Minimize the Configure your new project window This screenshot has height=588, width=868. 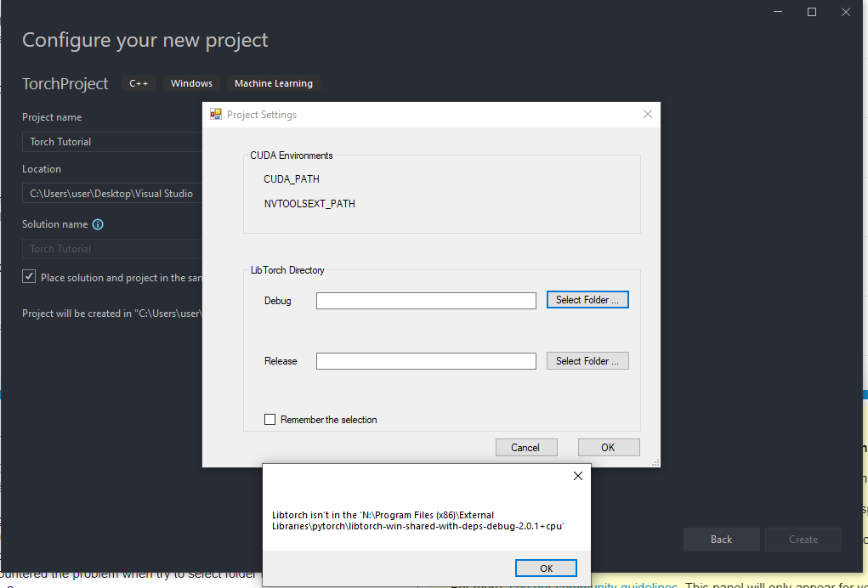pyautogui.click(x=778, y=12)
